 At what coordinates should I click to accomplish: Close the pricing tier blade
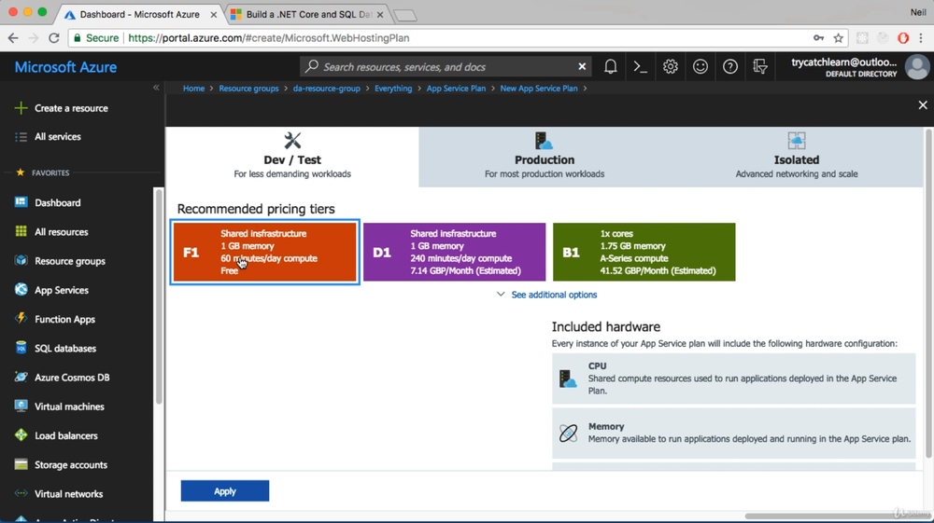click(x=923, y=105)
